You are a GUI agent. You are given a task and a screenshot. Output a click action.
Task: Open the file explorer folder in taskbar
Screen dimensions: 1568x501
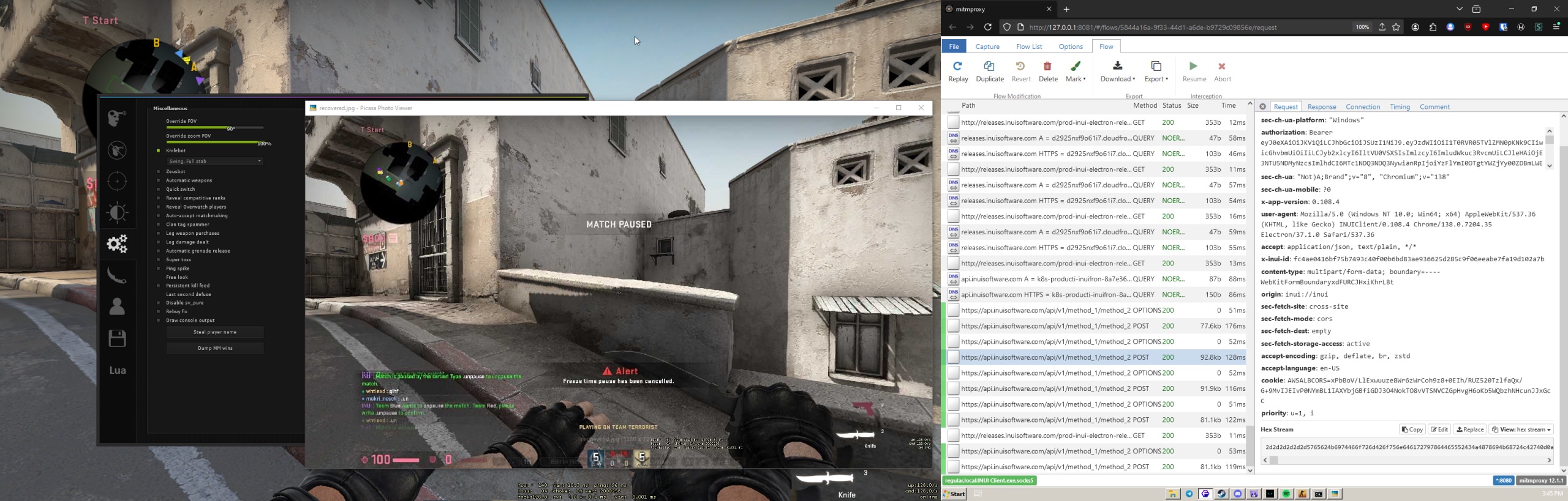coord(1172,494)
